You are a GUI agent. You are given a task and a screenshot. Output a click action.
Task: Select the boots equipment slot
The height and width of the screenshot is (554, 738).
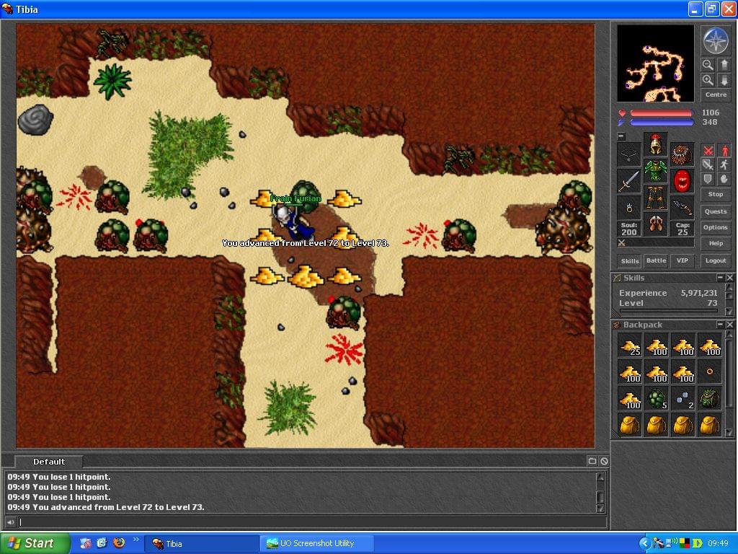tap(656, 223)
